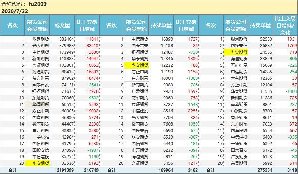Click the short position value 14285
Viewport: 298px width, 174px height.
pyautogui.click(x=266, y=72)
